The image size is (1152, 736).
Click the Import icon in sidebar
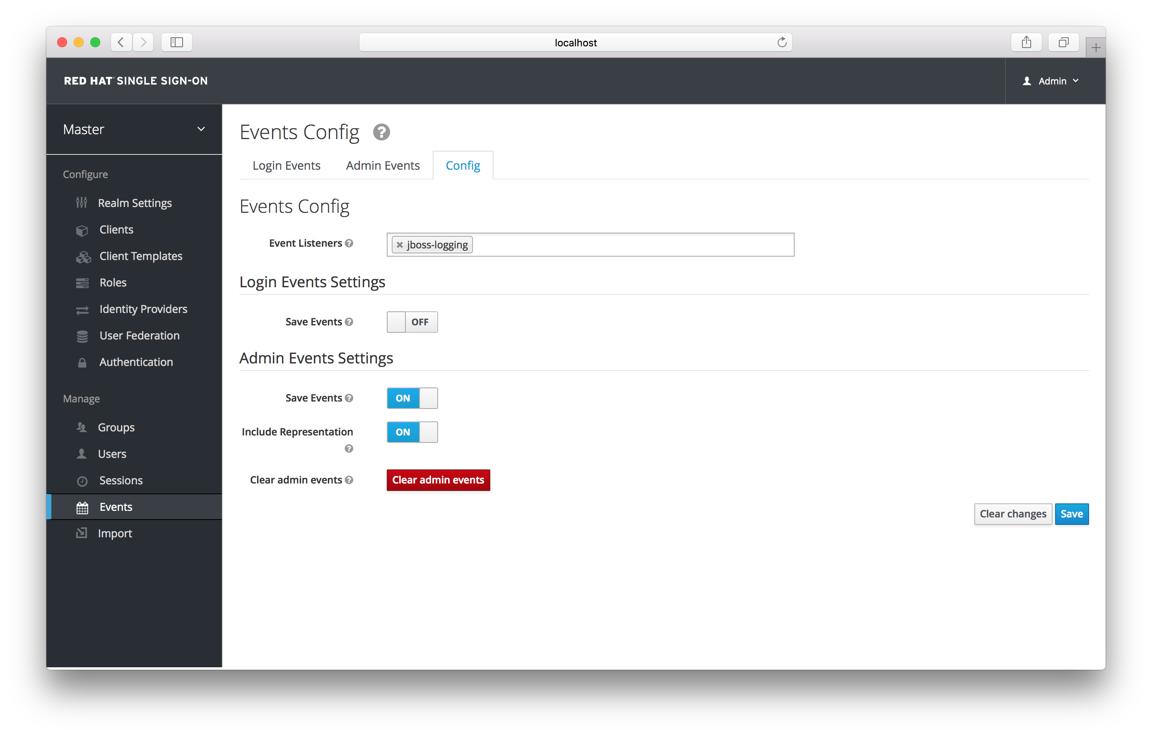coord(82,533)
